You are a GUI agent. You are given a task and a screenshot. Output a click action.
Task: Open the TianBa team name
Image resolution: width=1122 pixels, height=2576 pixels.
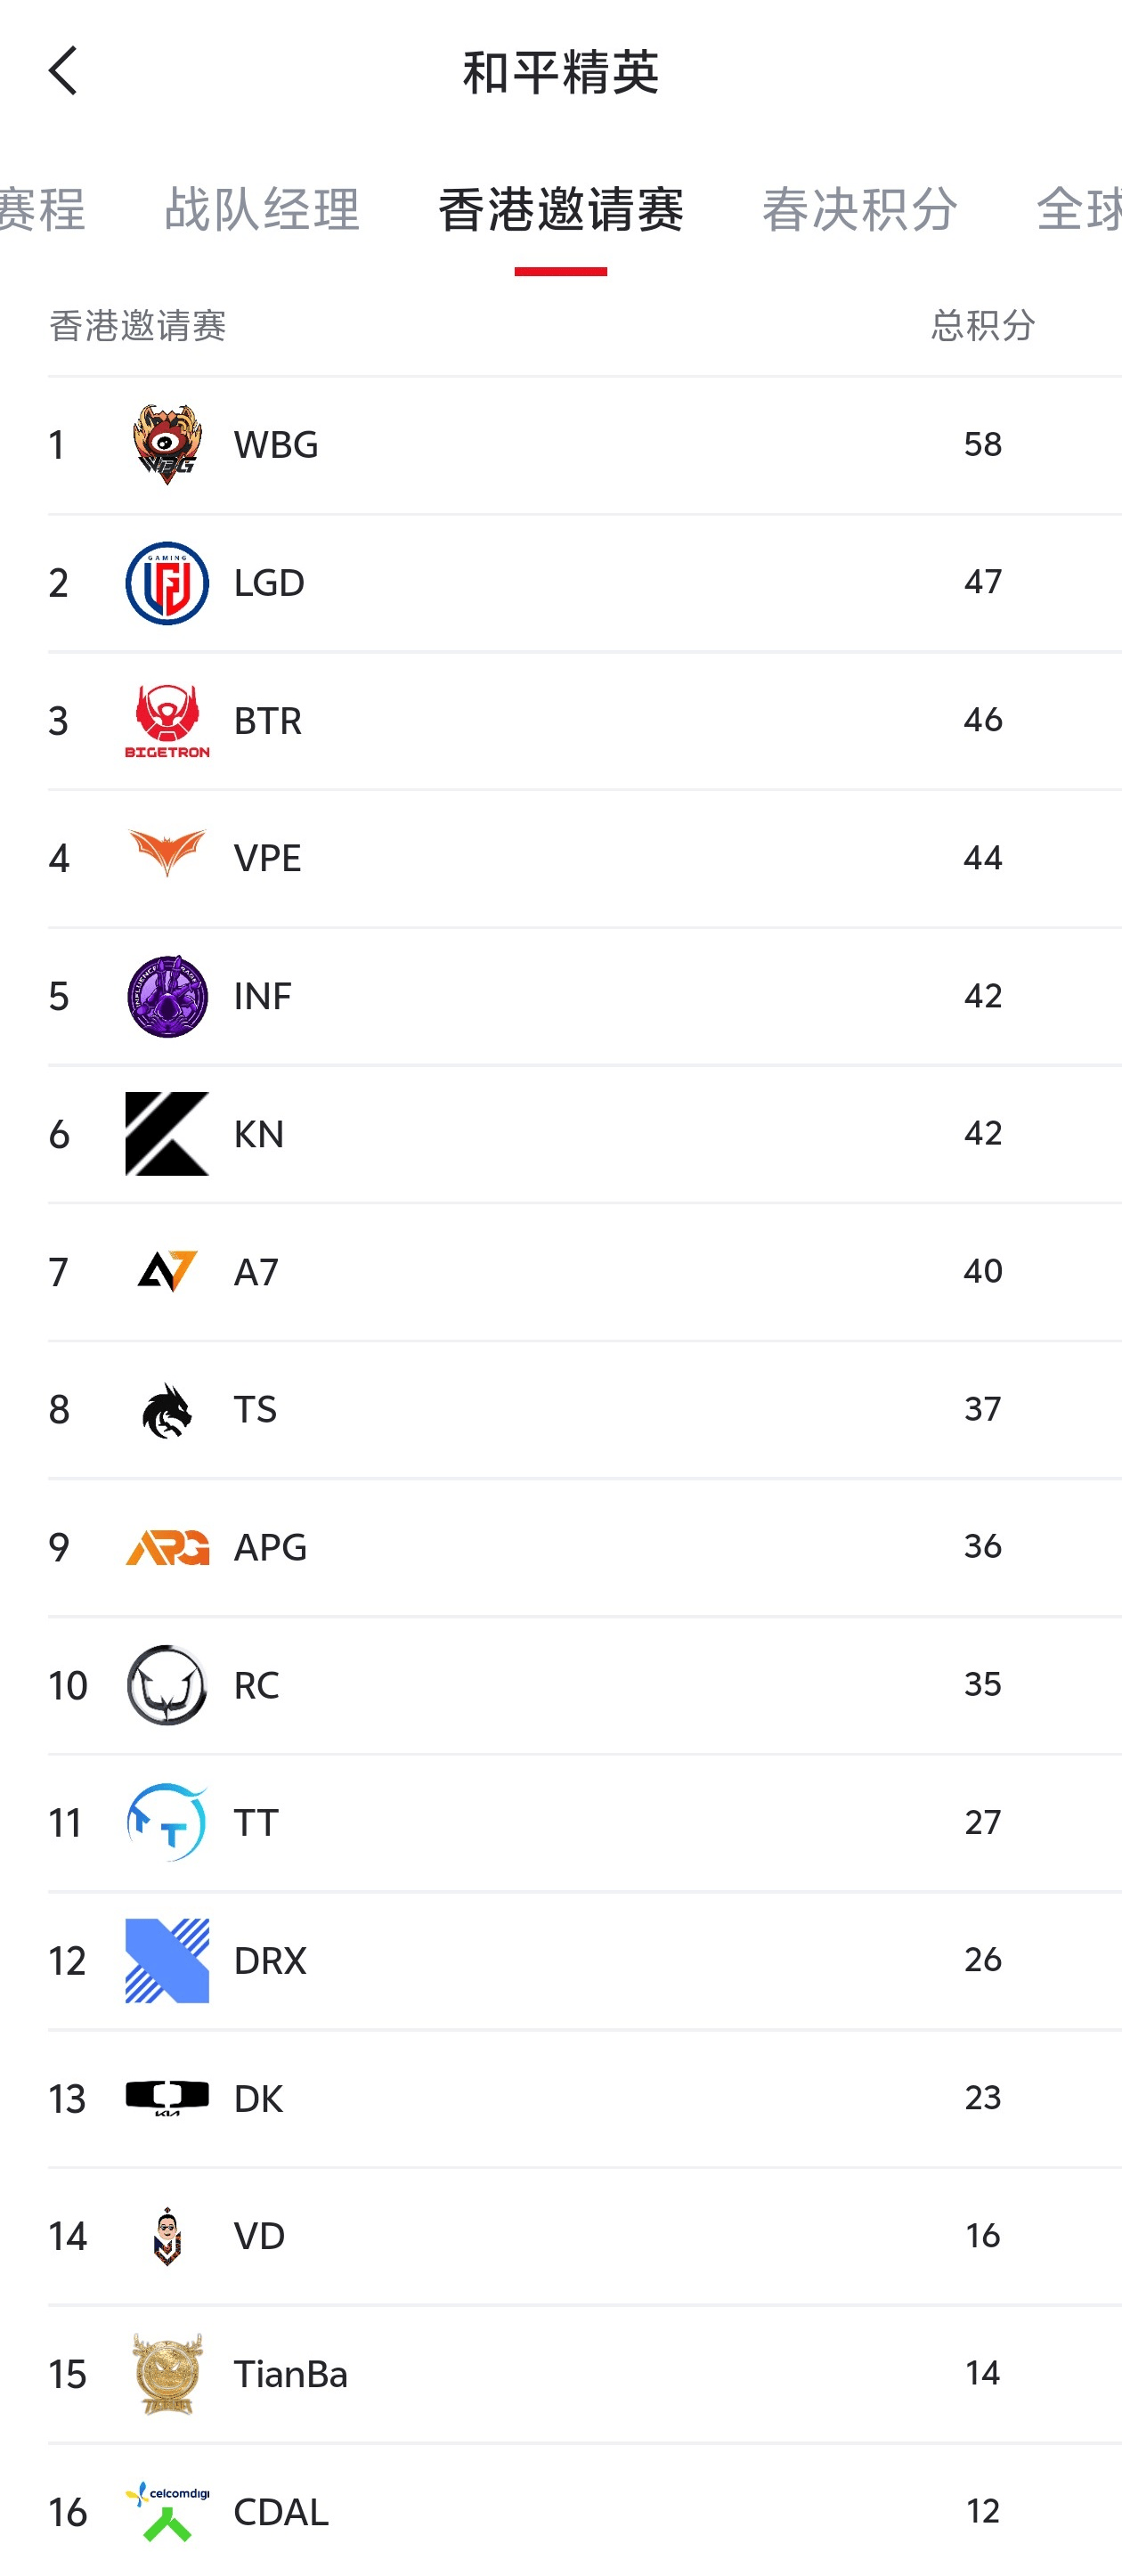[x=290, y=2374]
